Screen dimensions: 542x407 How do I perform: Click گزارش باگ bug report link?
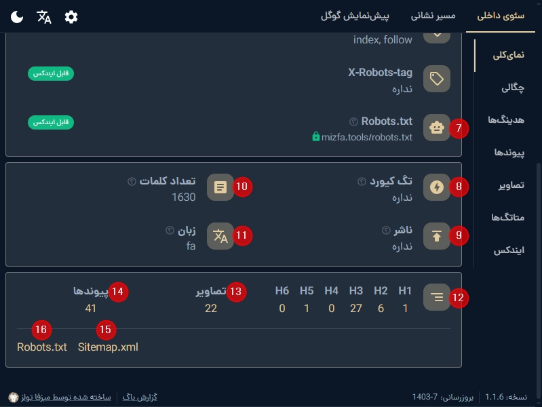pos(142,396)
